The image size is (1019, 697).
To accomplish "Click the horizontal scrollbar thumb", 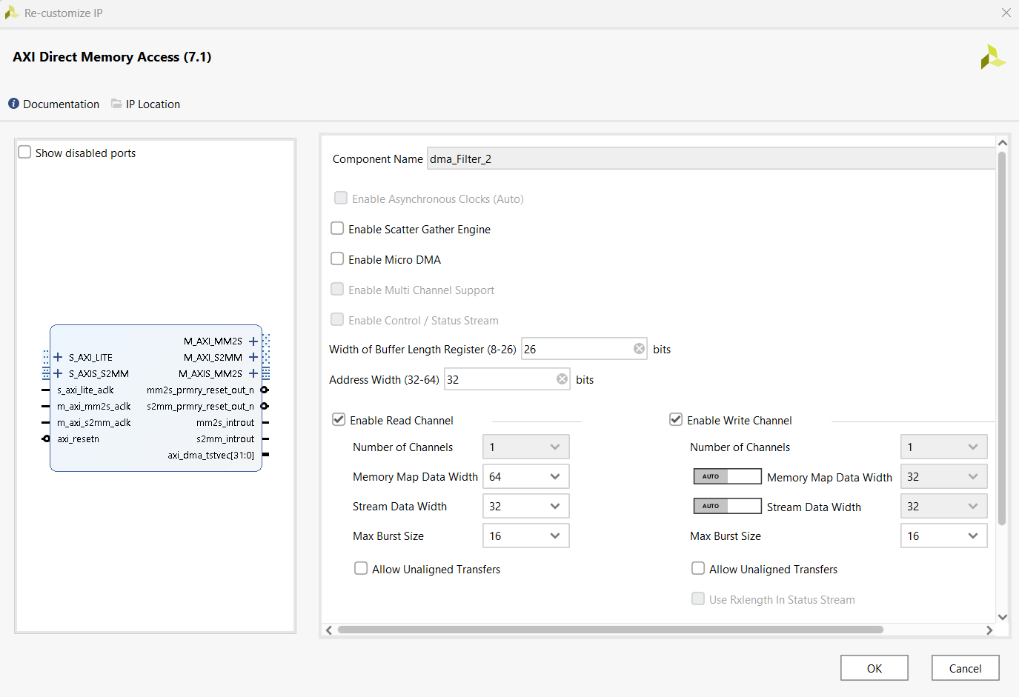I will tap(611, 630).
